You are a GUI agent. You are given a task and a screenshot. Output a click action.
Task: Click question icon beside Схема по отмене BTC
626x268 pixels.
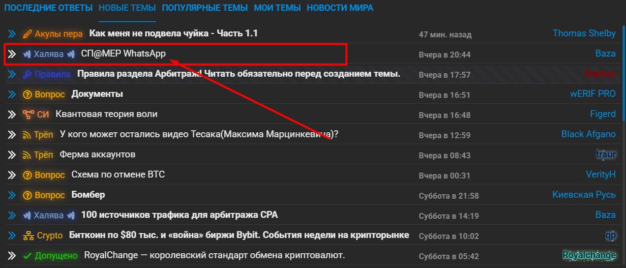click(28, 176)
